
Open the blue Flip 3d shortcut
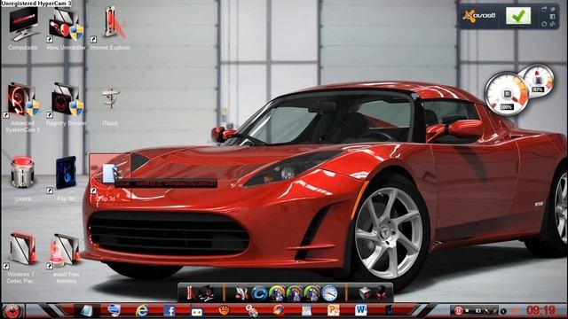pos(65,175)
